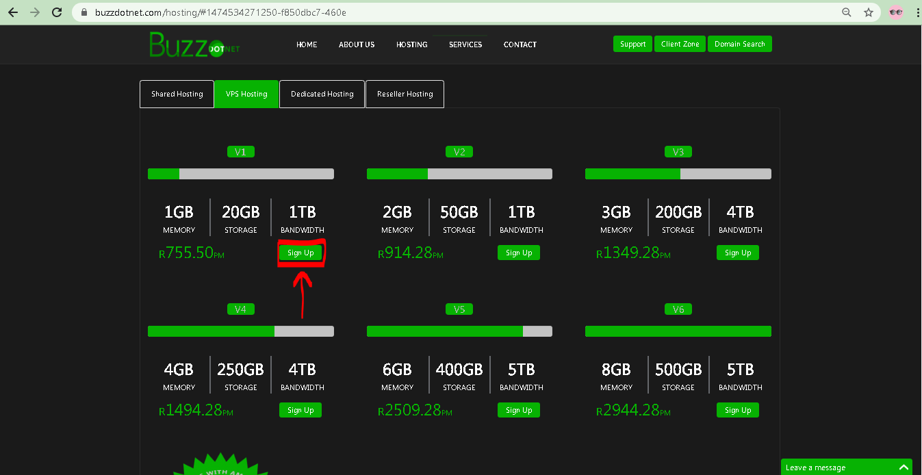922x475 pixels.
Task: Open the Reseller Hosting tab
Action: 405,94
